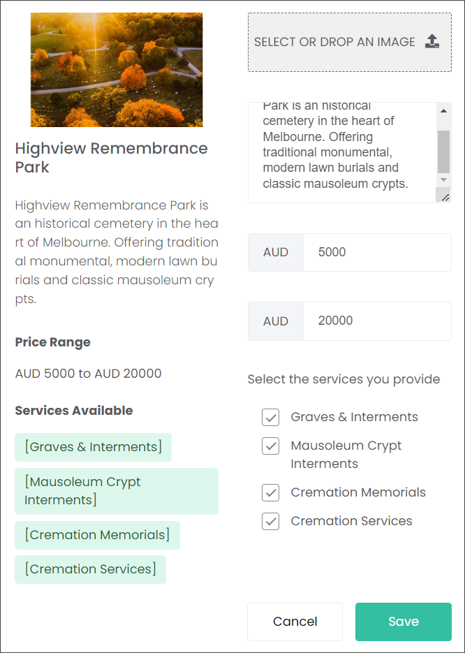Click the maximum price field showing 20000
The image size is (465, 653).
point(377,321)
